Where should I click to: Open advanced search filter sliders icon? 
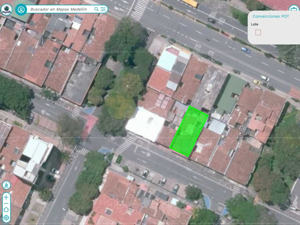pos(103,9)
